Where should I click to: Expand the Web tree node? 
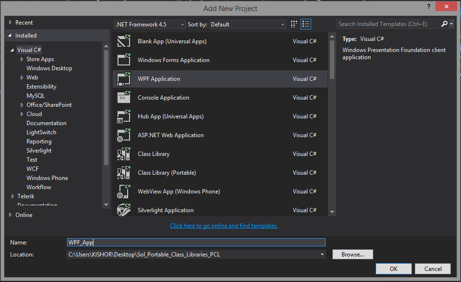coord(22,77)
